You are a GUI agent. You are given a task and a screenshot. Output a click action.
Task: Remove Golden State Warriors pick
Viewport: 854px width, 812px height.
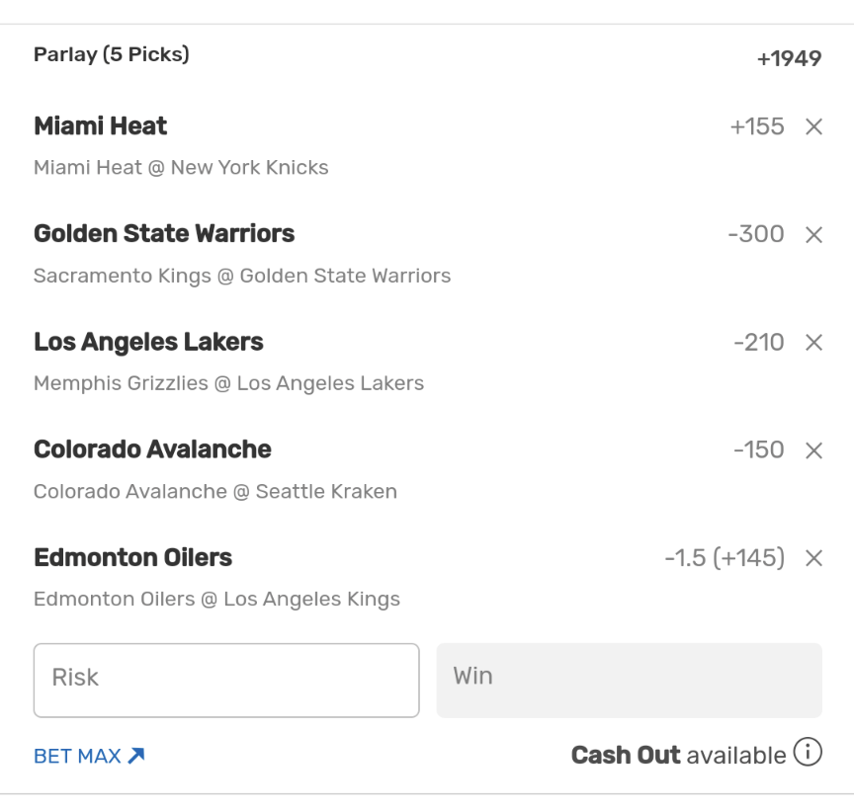(813, 234)
